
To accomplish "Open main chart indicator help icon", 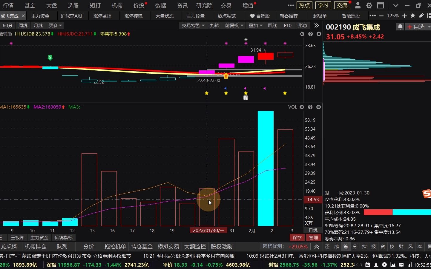I will (310, 34).
